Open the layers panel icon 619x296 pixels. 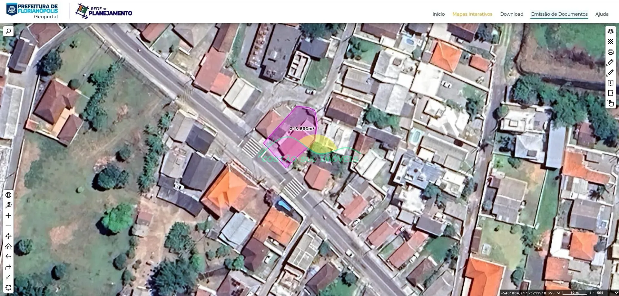tap(610, 31)
